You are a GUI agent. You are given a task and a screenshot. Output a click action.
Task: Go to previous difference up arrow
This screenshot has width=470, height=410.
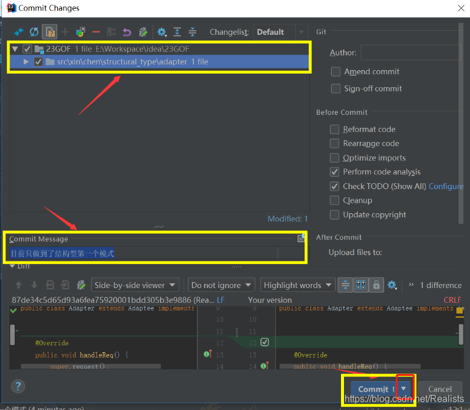19,285
